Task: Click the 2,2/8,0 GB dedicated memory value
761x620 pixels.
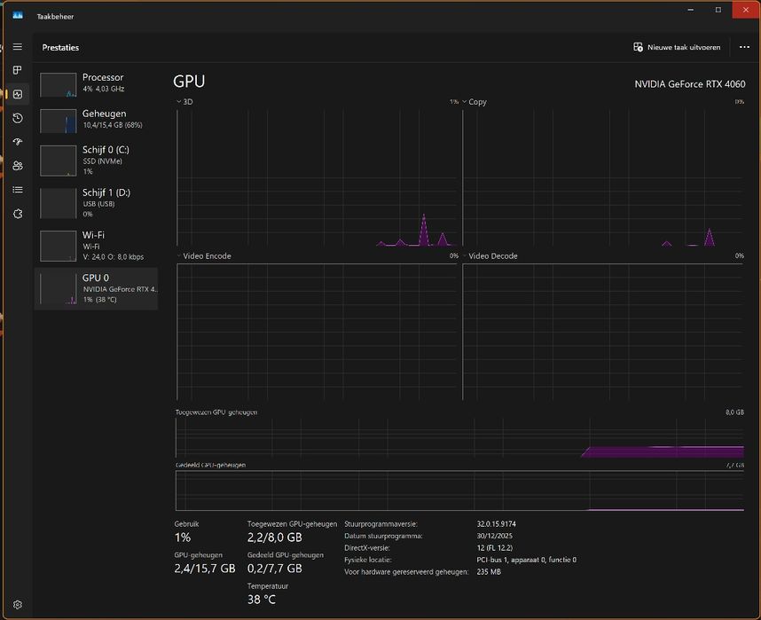Action: point(275,538)
